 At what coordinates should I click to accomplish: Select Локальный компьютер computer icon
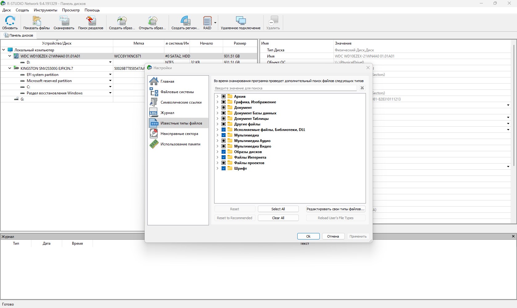click(10, 50)
